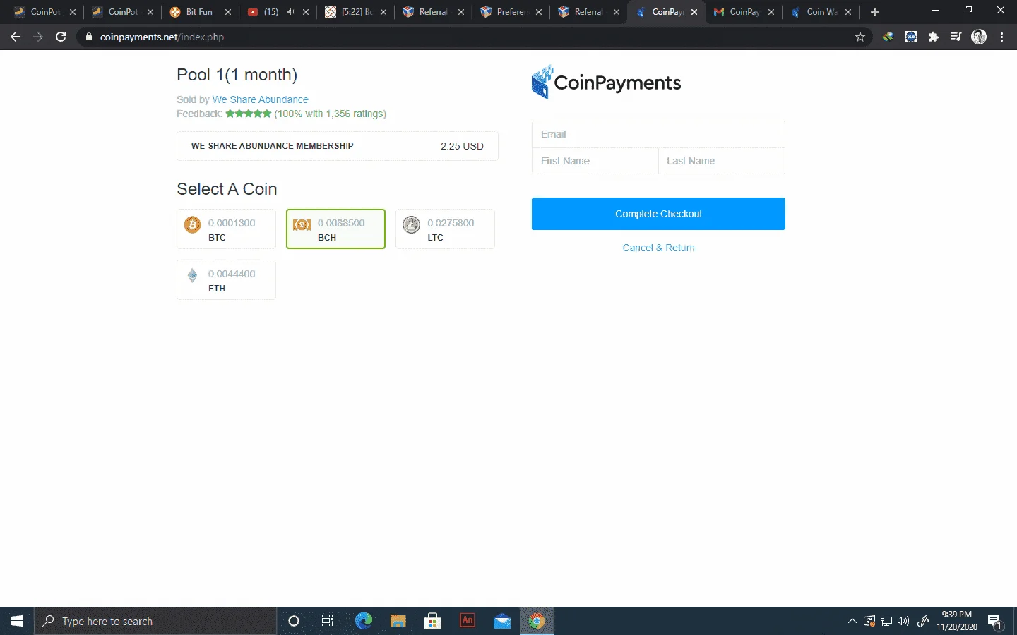Click the Complete Checkout button
The width and height of the screenshot is (1017, 635).
coord(658,214)
